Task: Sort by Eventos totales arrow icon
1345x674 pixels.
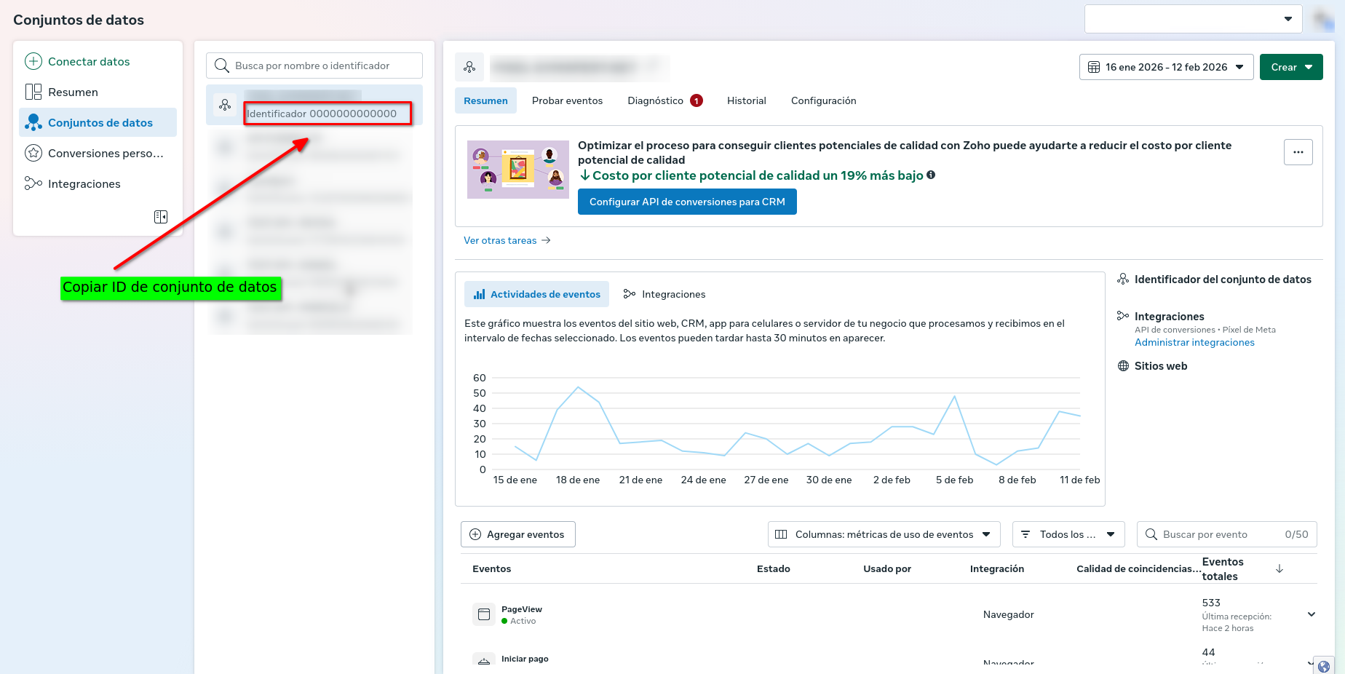Action: point(1279,569)
